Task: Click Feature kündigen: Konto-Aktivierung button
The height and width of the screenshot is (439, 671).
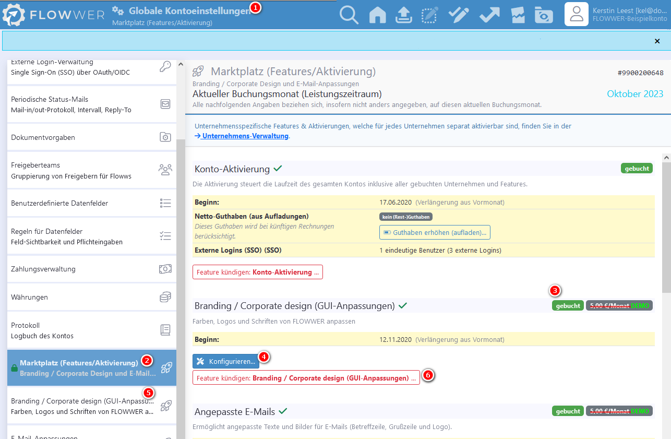Action: (x=258, y=272)
